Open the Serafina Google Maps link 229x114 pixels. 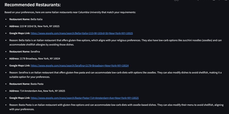click(x=80, y=66)
